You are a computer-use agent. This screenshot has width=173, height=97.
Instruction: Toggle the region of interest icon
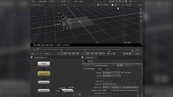(123, 1)
